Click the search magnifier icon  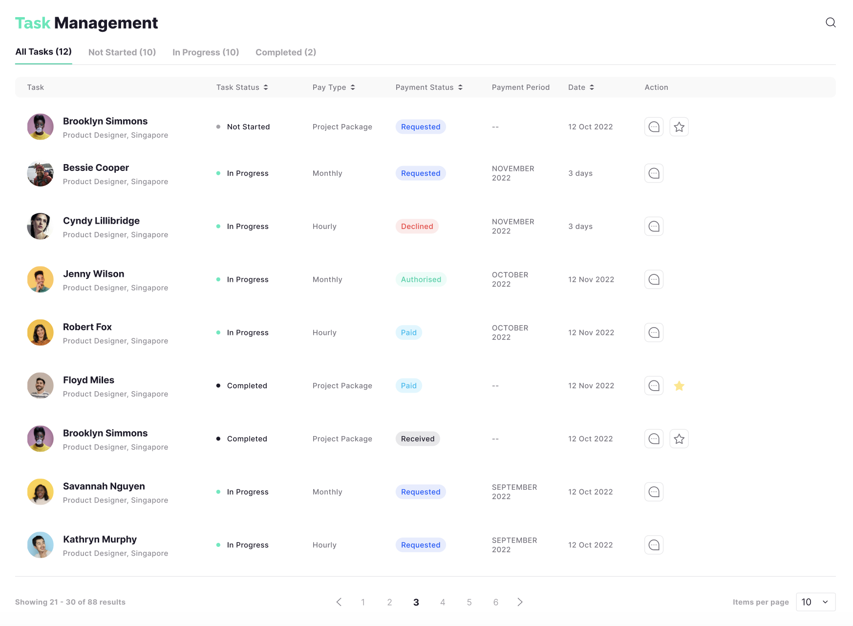[x=830, y=22]
